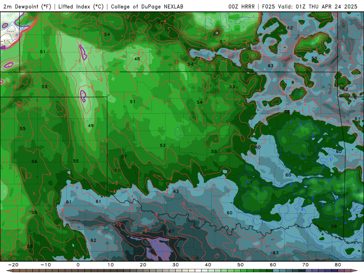Viewport: 364px width, 273px height.
Task: Click the '40' colorbar tick label
Action: tap(208, 265)
